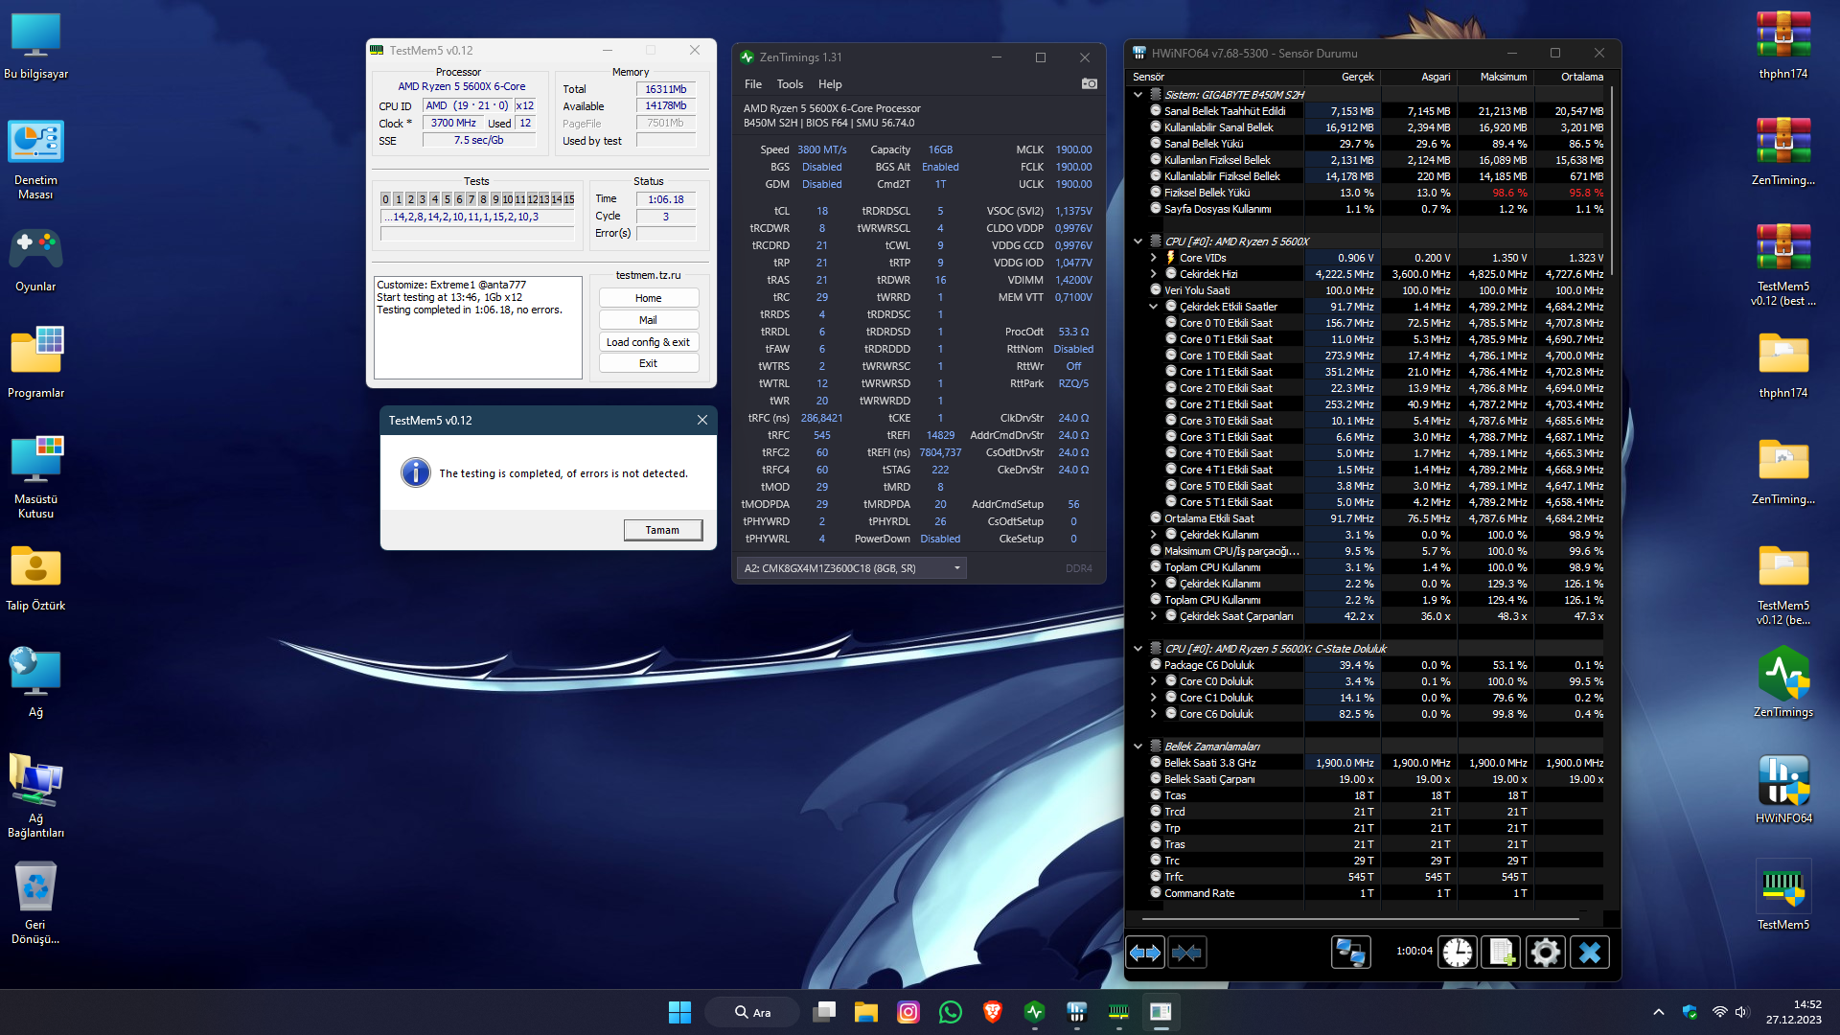Open HWiNFO remote network monitoring icon
Image resolution: width=1840 pixels, height=1035 pixels.
(1350, 953)
